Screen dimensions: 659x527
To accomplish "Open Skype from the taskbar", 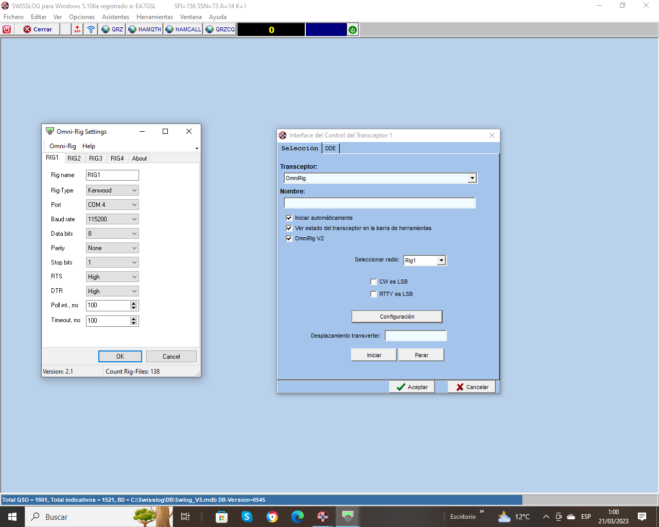I will pyautogui.click(x=247, y=517).
